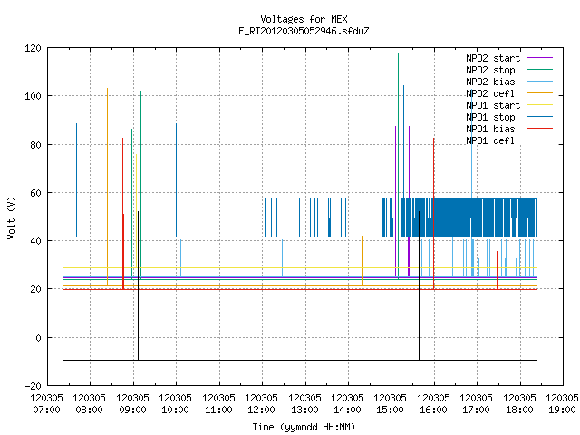
Task: Click the y-axis tick value -20
Action: pyautogui.click(x=33, y=386)
